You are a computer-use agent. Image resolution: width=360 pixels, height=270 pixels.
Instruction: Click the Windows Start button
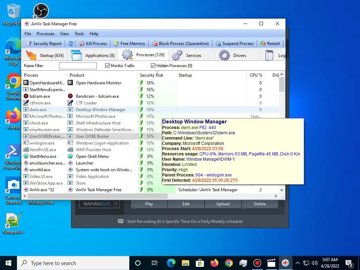[x=8, y=263]
